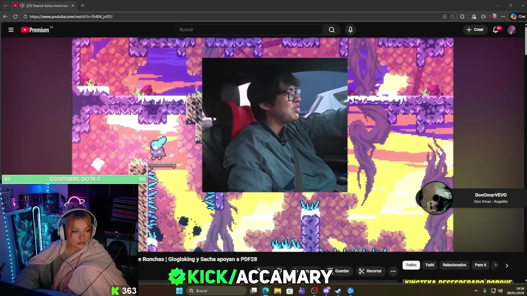
Task: Click the Crear button
Action: coord(475,30)
